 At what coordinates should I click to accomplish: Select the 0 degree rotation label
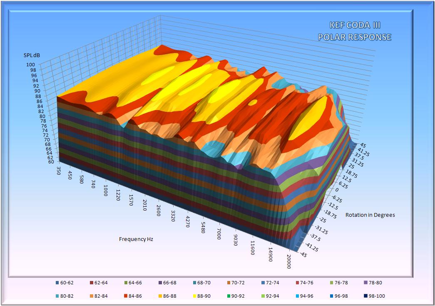coord(337,190)
